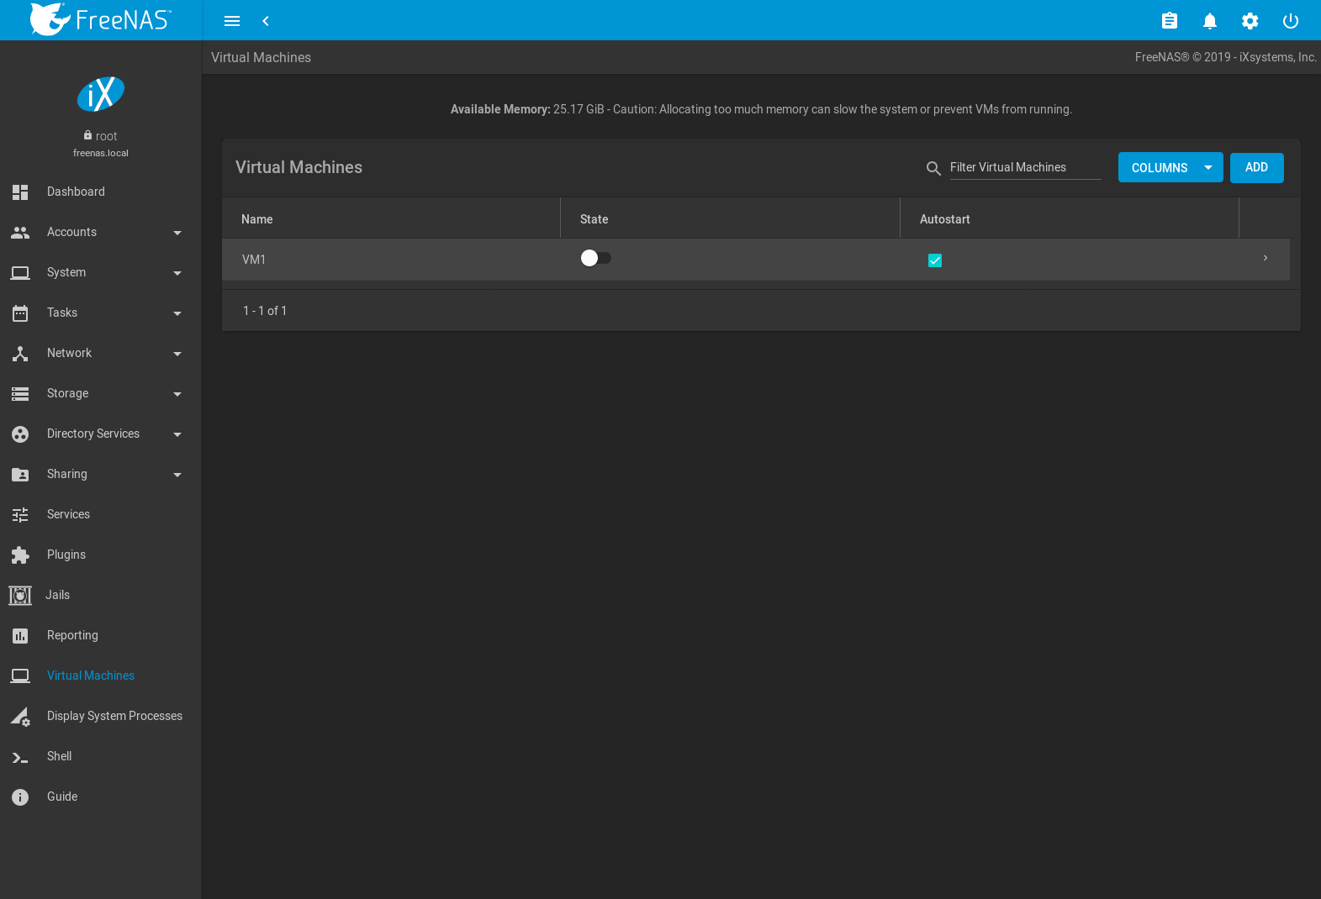Open the alerts bell icon
Viewport: 1321px width, 899px height.
click(x=1209, y=21)
